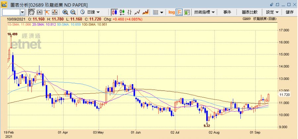Image resolution: width=298 pixels, height=139 pixels.
Task: Click the zoom out magnifier icon
Action: click(x=73, y=12)
